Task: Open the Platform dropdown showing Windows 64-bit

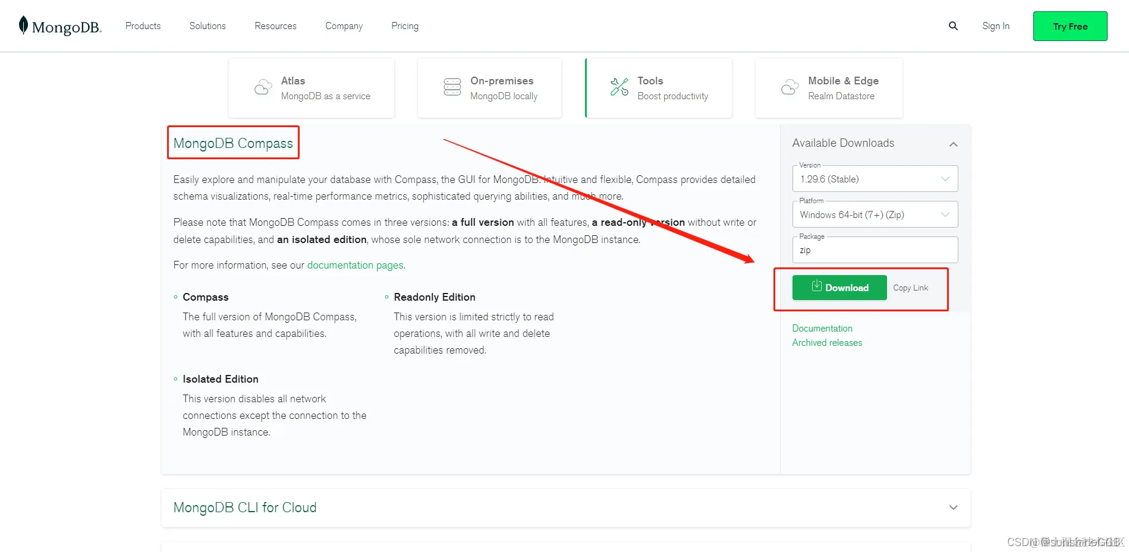Action: 875,215
